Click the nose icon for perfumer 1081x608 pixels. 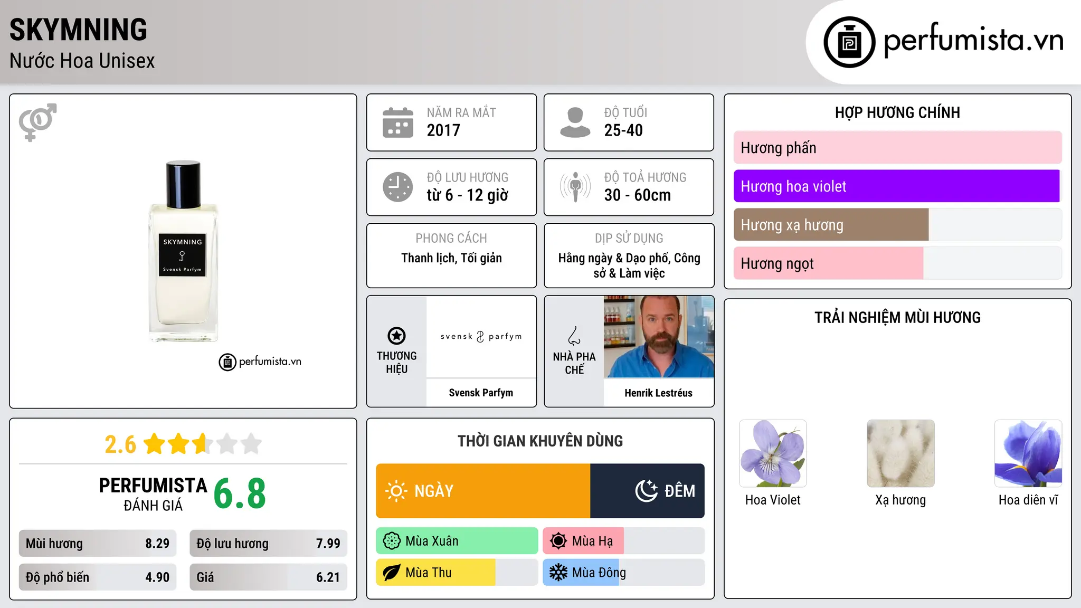(x=574, y=336)
